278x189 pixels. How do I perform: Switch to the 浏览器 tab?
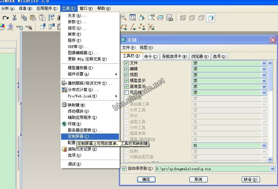(x=200, y=56)
